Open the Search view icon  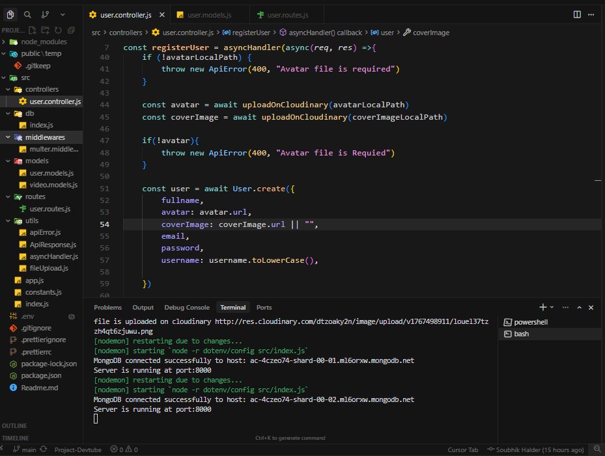(27, 15)
